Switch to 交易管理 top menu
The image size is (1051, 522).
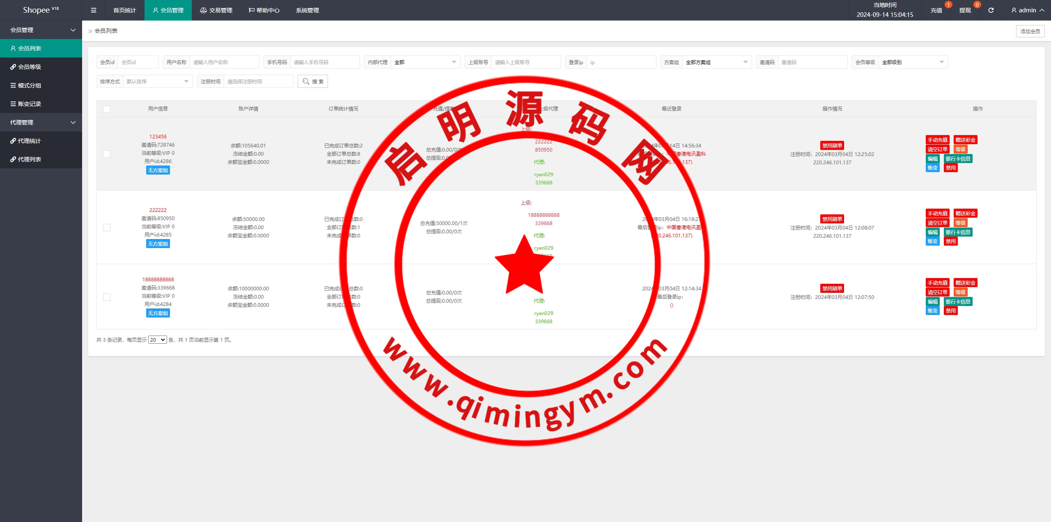(216, 10)
